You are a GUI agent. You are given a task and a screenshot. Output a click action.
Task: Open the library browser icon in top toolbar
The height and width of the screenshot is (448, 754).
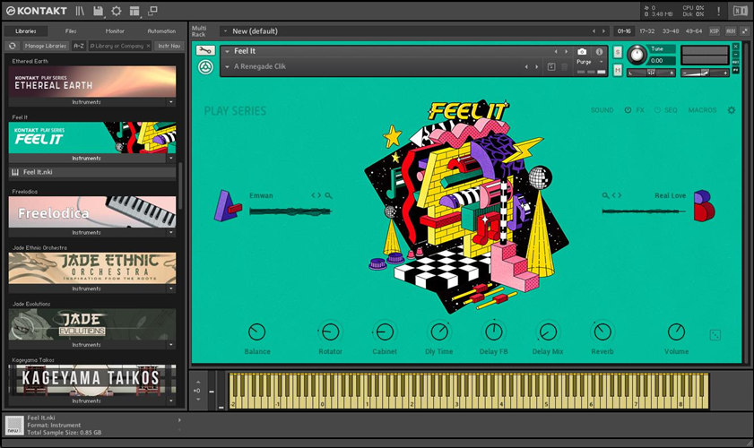pyautogui.click(x=81, y=11)
